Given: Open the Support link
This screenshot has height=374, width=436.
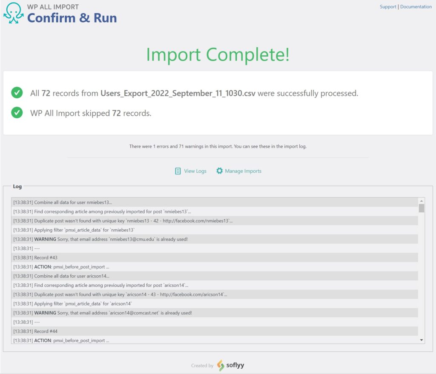Looking at the screenshot, I should coord(388,7).
